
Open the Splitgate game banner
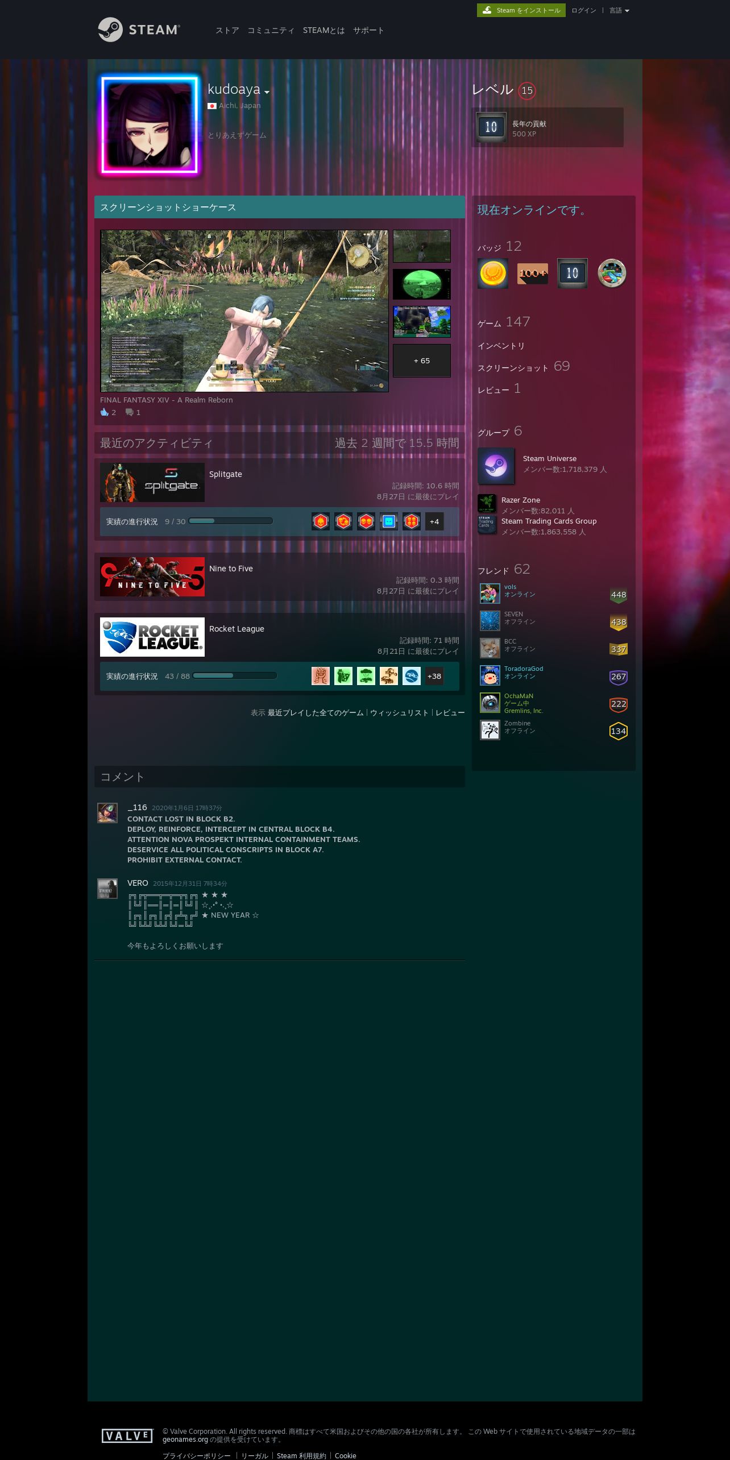152,482
